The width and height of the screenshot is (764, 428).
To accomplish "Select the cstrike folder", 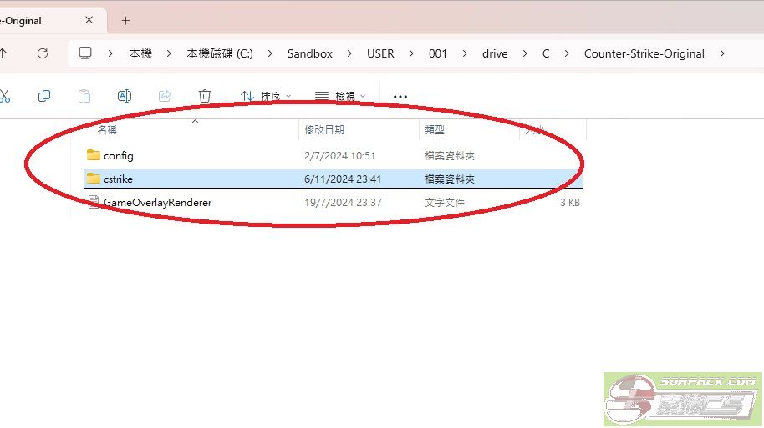I will (334, 179).
